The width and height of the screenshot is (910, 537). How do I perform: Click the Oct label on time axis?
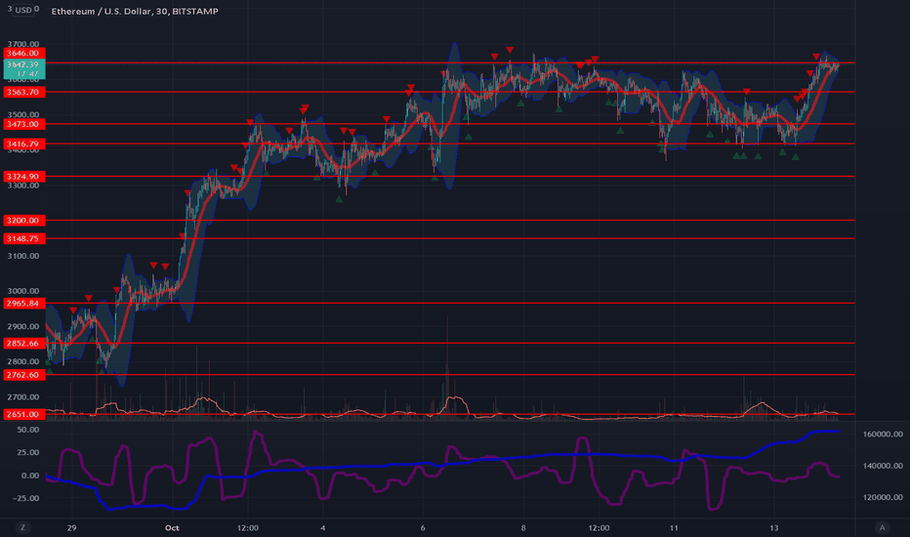coord(172,527)
